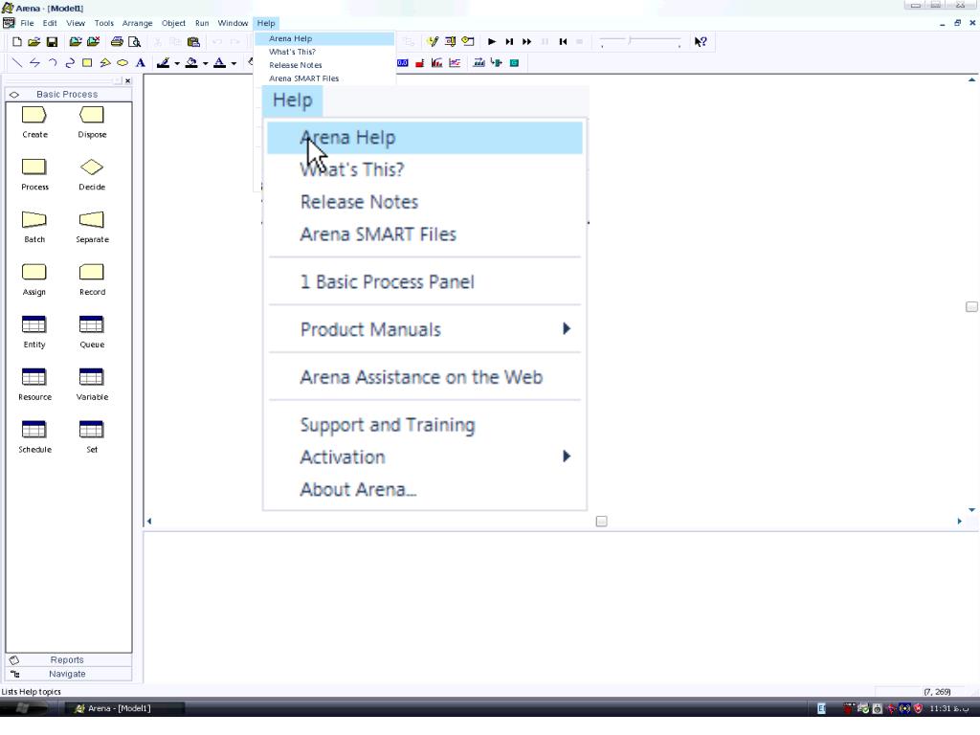This screenshot has width=980, height=735.
Task: Choose 1 Basic Process Panel in Help menu
Action: pyautogui.click(x=425, y=282)
